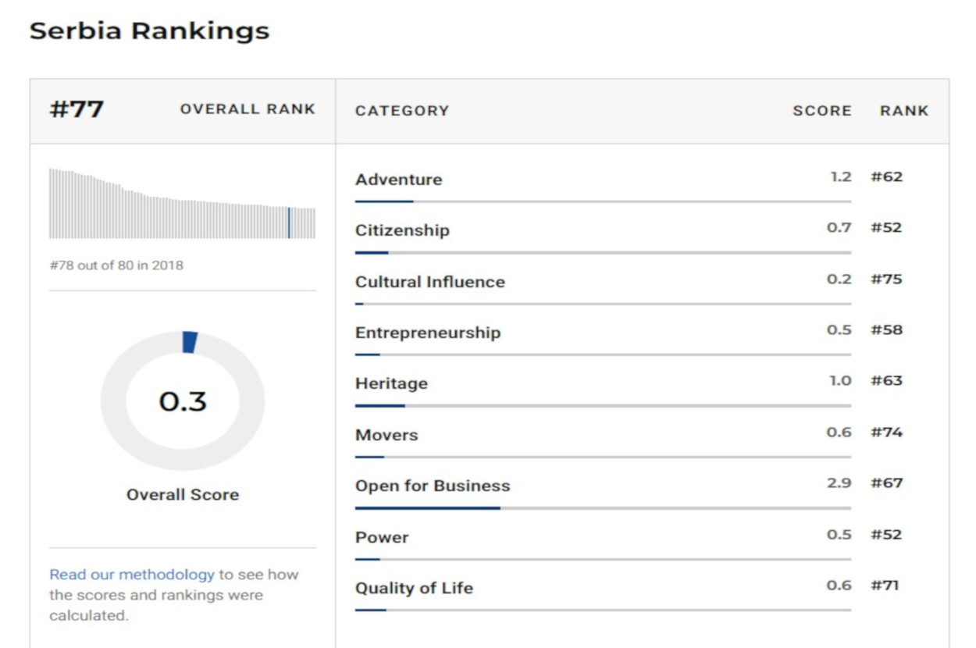Viewport: 976px width, 648px height.
Task: Click the Heritage category label
Action: (391, 383)
